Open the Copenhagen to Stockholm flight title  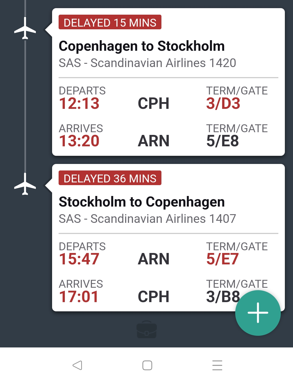[142, 46]
